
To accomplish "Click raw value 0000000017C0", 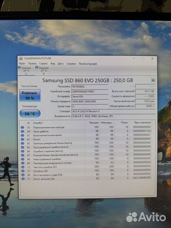I will pos(141,131).
